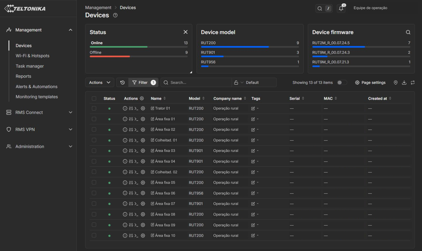422x251 pixels.
Task: Click the refresh arrows icon at toolbar end
Action: point(413,83)
